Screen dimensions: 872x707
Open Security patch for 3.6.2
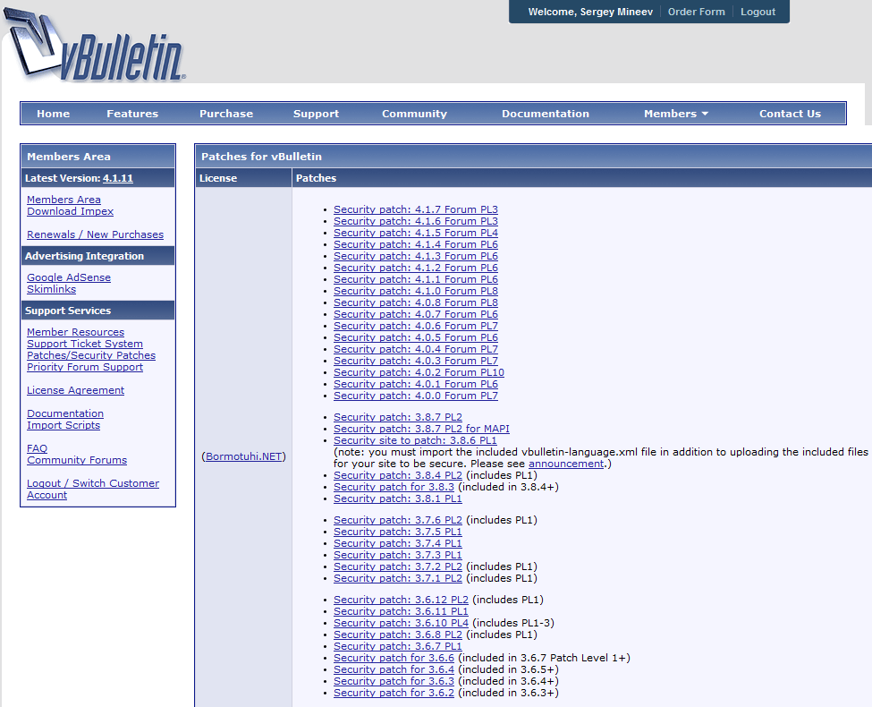[x=394, y=694]
